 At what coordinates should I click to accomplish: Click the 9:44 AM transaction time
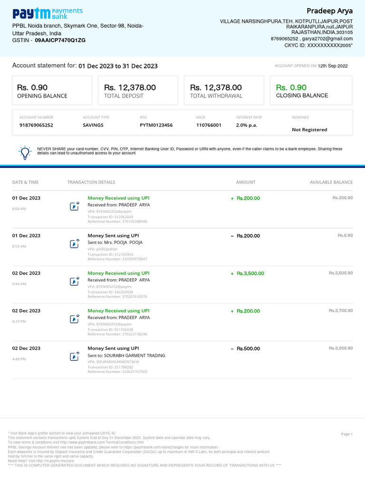coord(19,284)
